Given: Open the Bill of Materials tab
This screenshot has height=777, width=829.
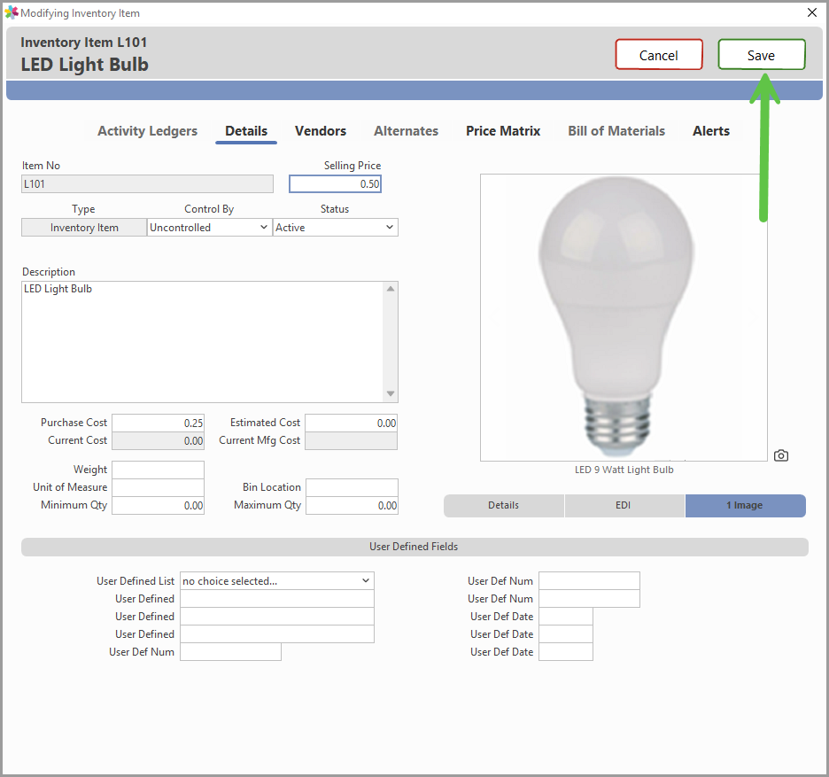Looking at the screenshot, I should click(616, 130).
